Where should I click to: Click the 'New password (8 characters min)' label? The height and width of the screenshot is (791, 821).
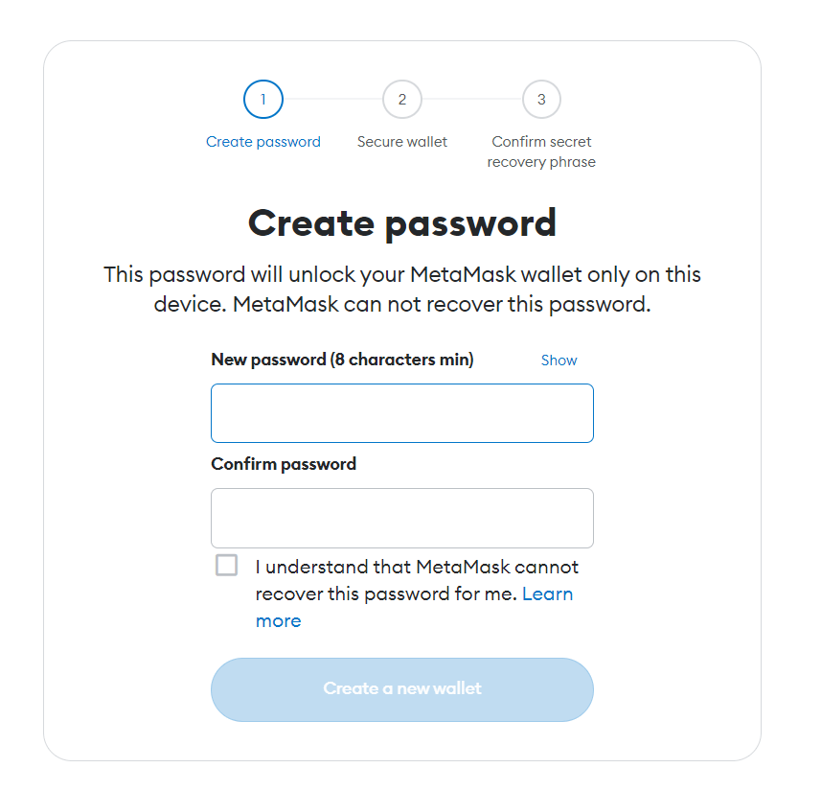342,361
